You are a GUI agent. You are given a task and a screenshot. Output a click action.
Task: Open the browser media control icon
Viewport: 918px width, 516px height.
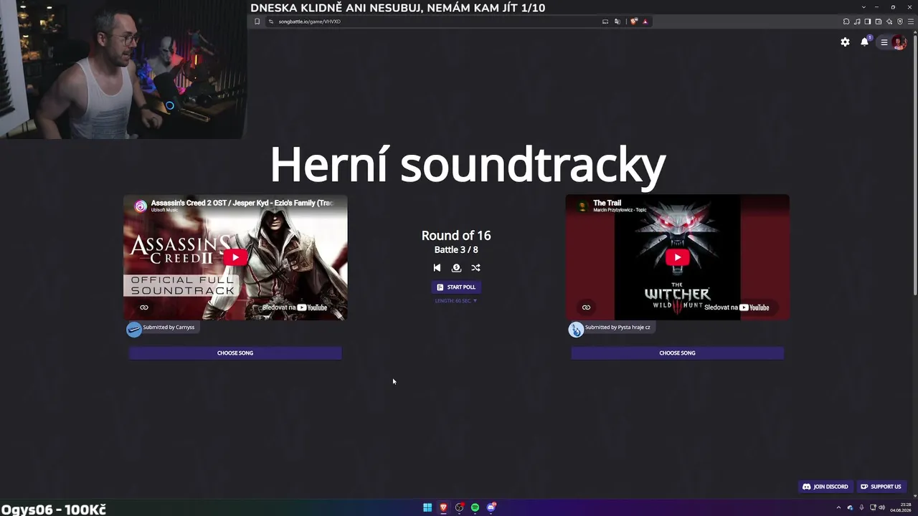point(857,21)
